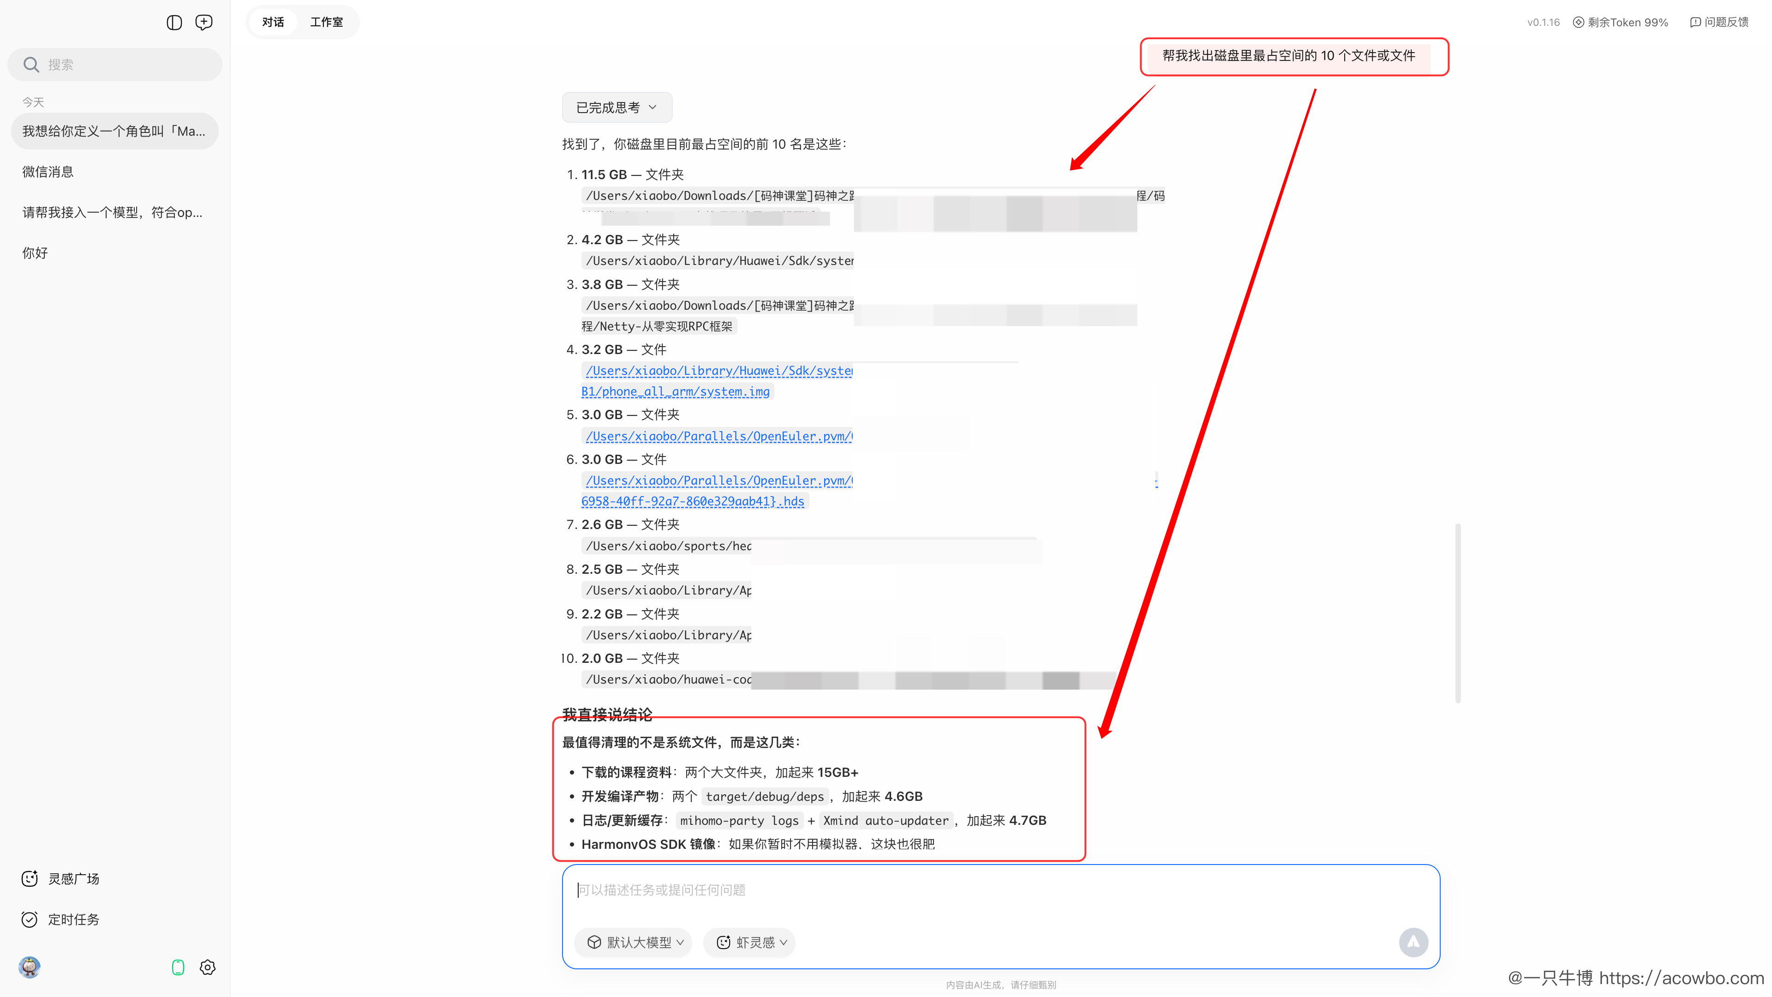Click the green phone device icon

tap(178, 967)
